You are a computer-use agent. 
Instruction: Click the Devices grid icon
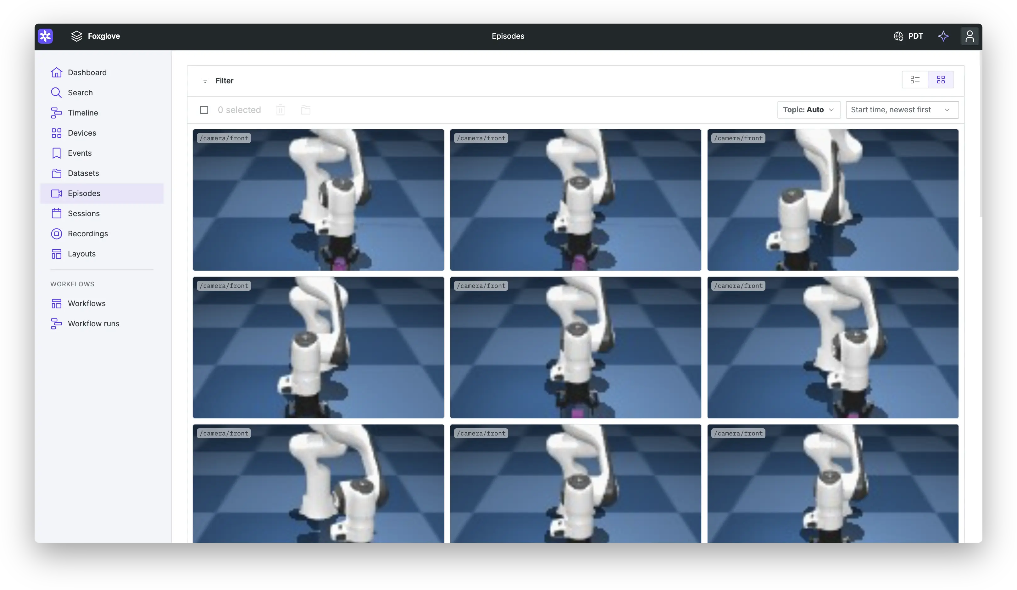[x=57, y=133]
